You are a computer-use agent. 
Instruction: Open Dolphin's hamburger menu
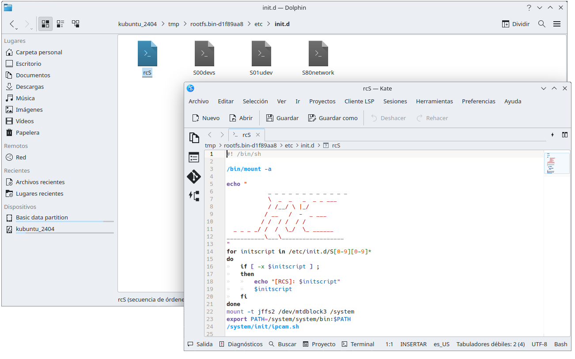click(557, 24)
